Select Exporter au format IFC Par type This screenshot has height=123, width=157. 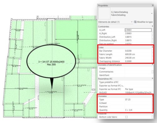point(129,89)
